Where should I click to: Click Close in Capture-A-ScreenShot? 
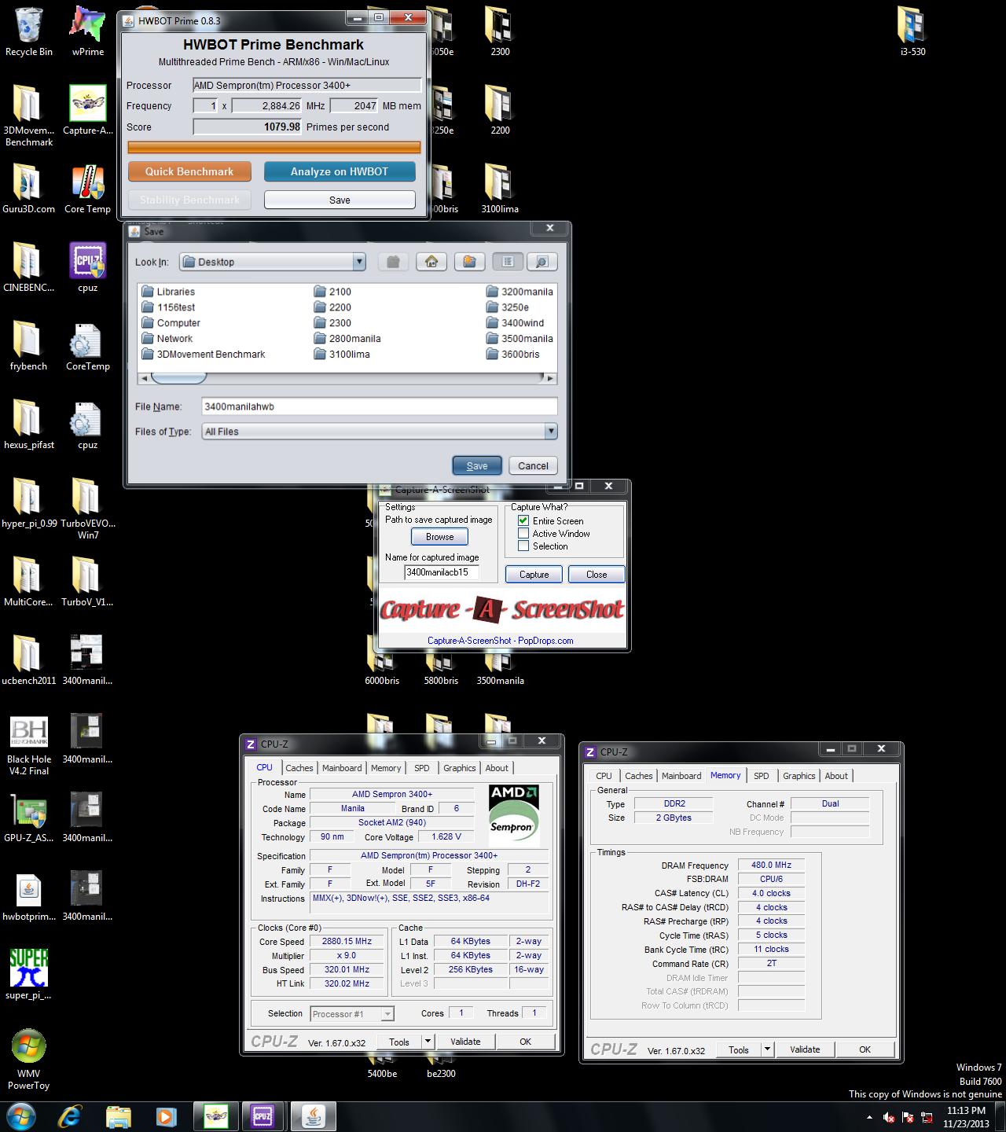[597, 575]
